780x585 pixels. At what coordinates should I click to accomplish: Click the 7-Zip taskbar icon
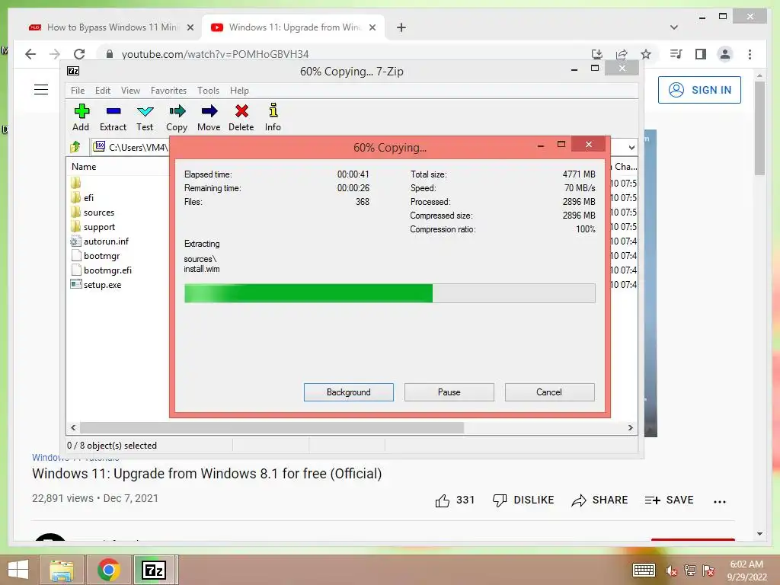(x=153, y=570)
